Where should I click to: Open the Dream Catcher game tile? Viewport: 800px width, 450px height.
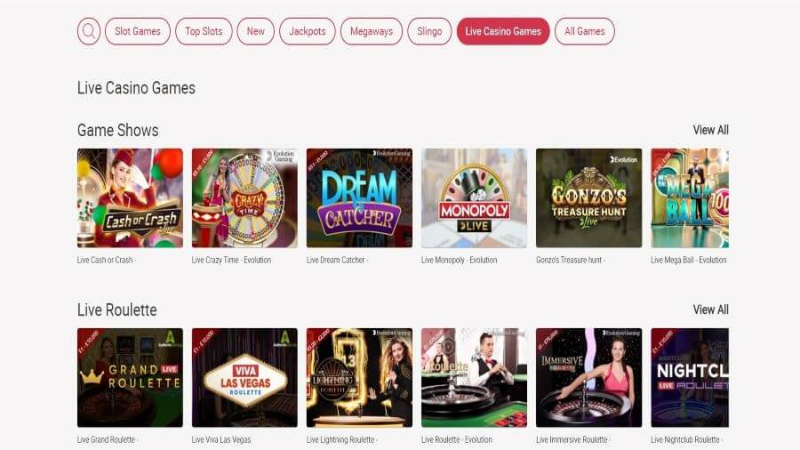pyautogui.click(x=359, y=198)
